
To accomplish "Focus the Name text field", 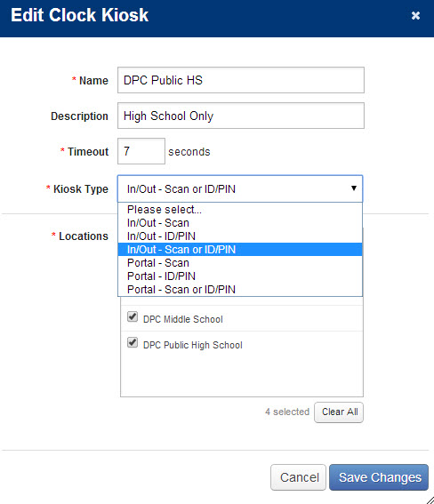I will [241, 80].
